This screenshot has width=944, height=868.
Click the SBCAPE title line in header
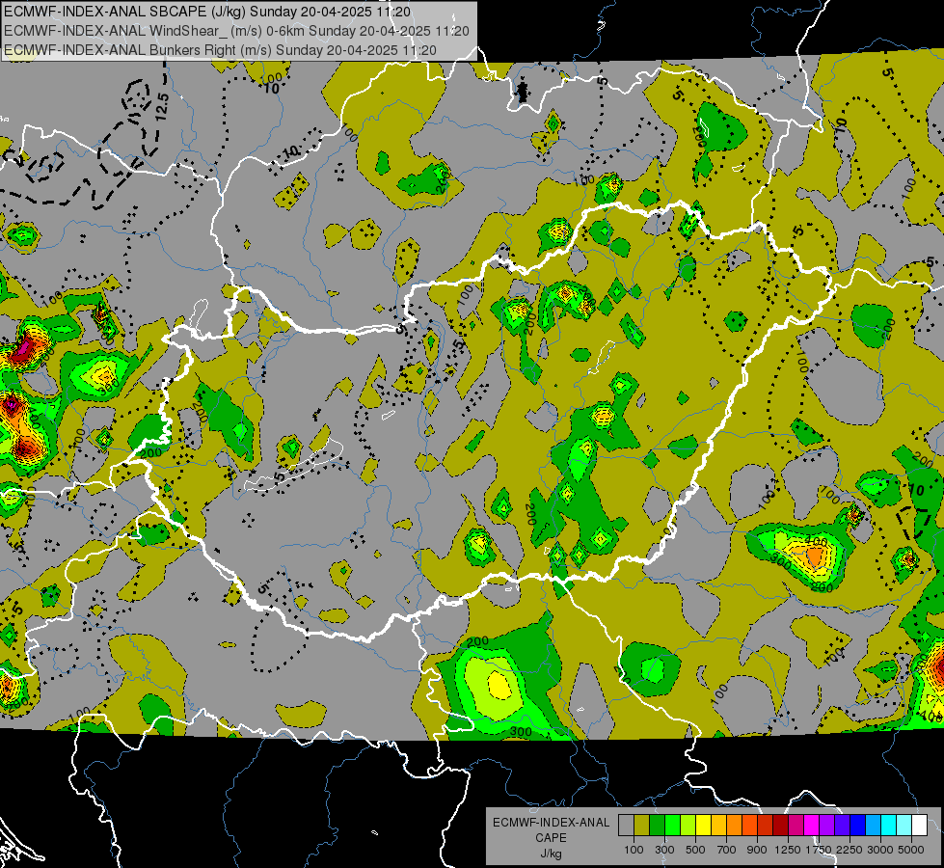(x=207, y=12)
